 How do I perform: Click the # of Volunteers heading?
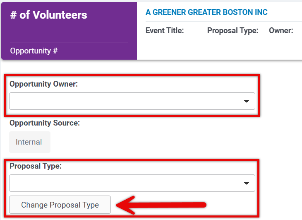pyautogui.click(x=48, y=15)
